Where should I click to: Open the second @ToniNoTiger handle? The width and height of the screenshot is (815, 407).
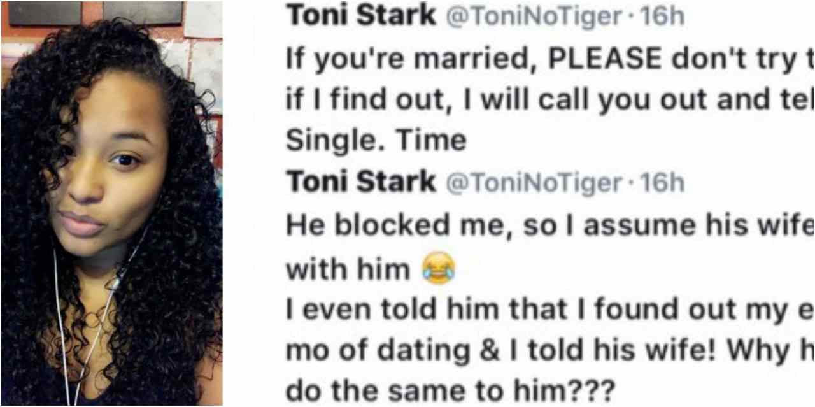533,184
